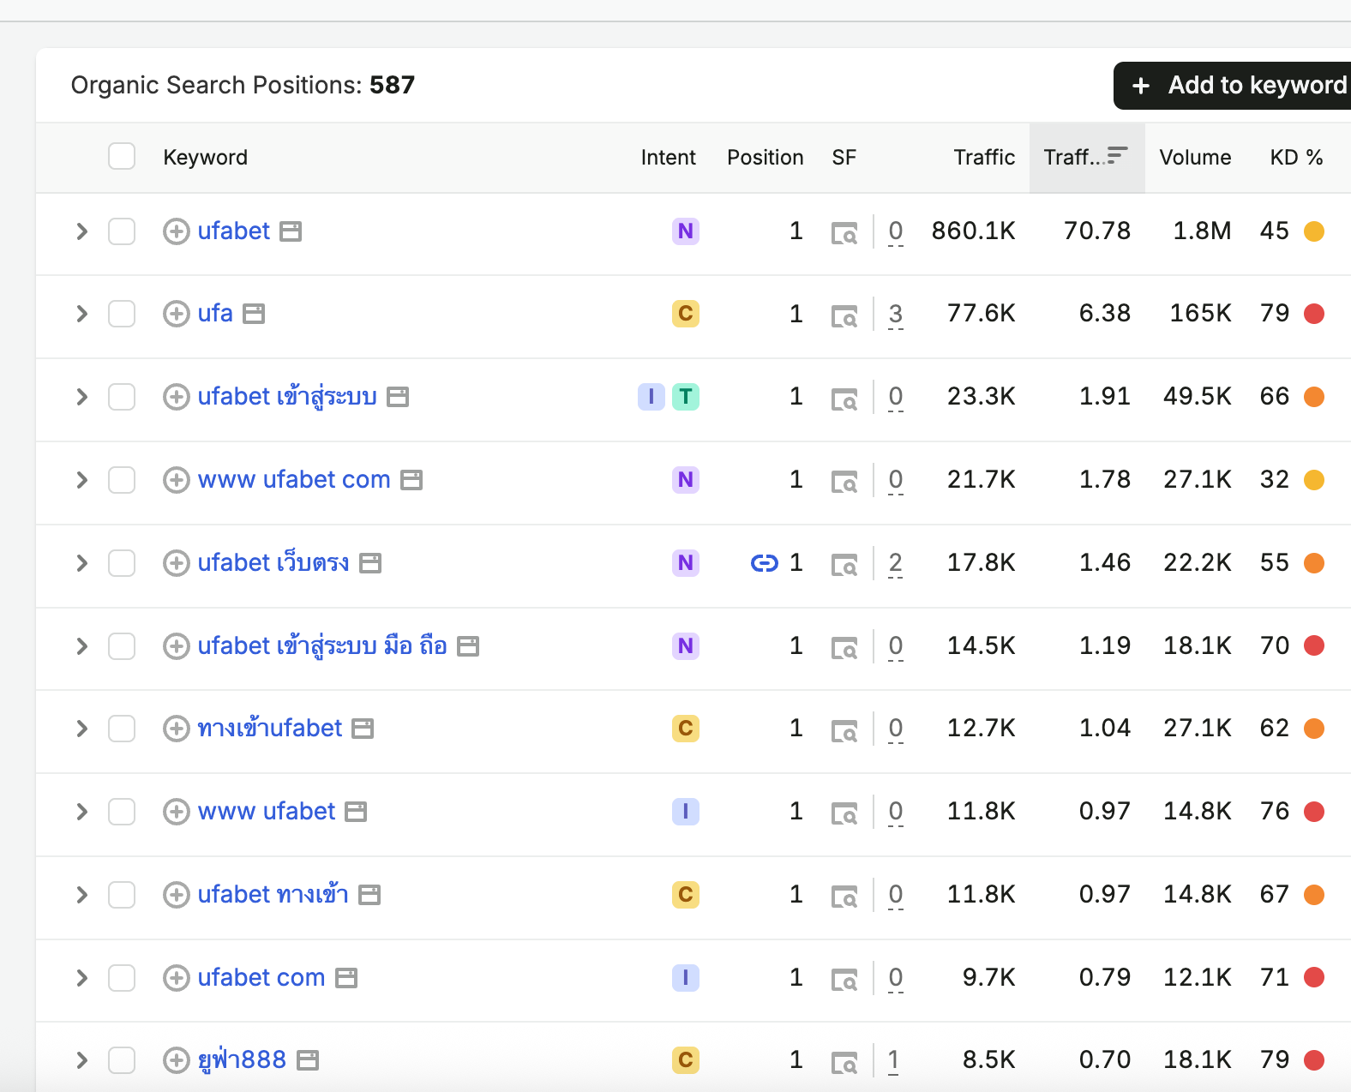Click plus icon next to ufa keyword
The height and width of the screenshot is (1092, 1351).
click(x=177, y=314)
